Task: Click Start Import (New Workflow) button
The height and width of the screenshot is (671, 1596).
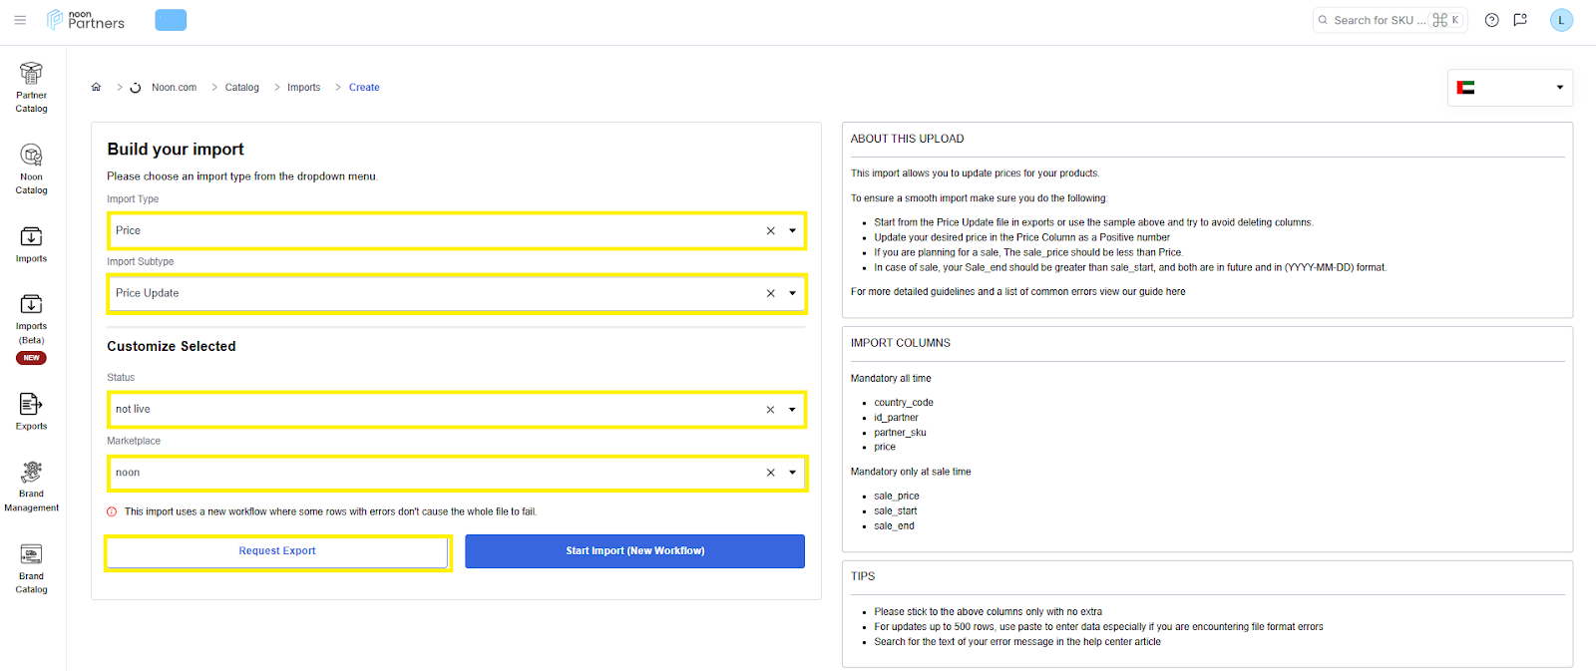Action: point(634,551)
